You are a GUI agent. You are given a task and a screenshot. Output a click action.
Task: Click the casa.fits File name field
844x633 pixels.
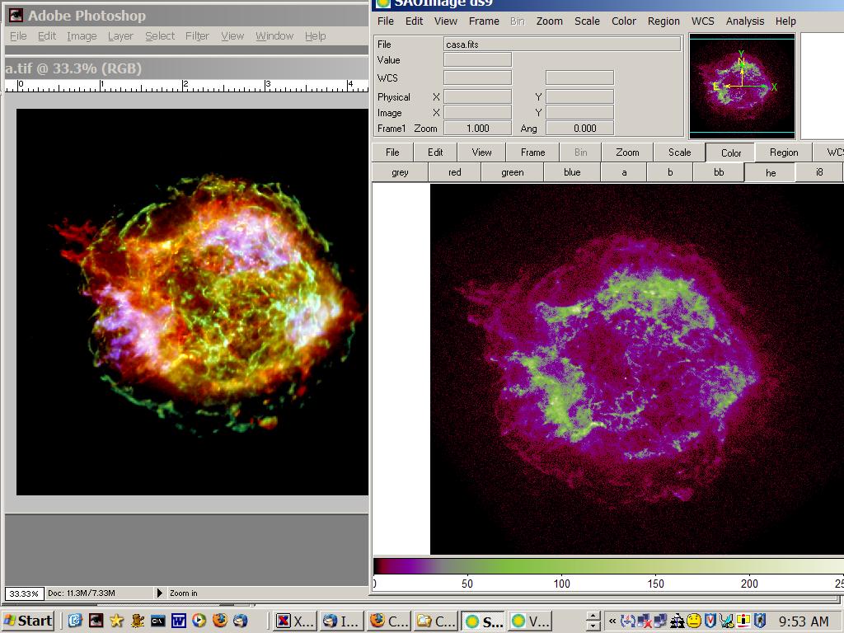point(562,45)
